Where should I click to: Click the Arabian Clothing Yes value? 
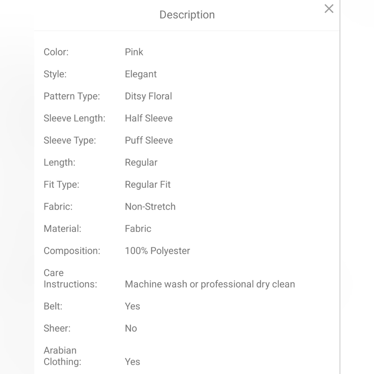point(132,362)
